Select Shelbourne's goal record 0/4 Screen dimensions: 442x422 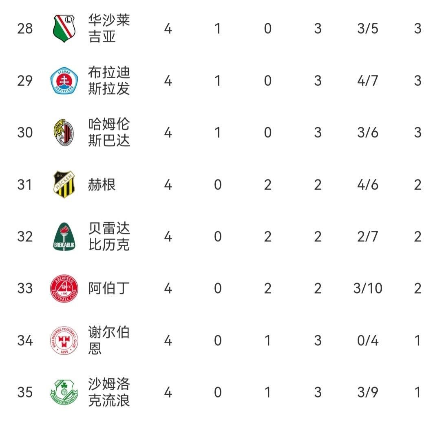(x=367, y=340)
